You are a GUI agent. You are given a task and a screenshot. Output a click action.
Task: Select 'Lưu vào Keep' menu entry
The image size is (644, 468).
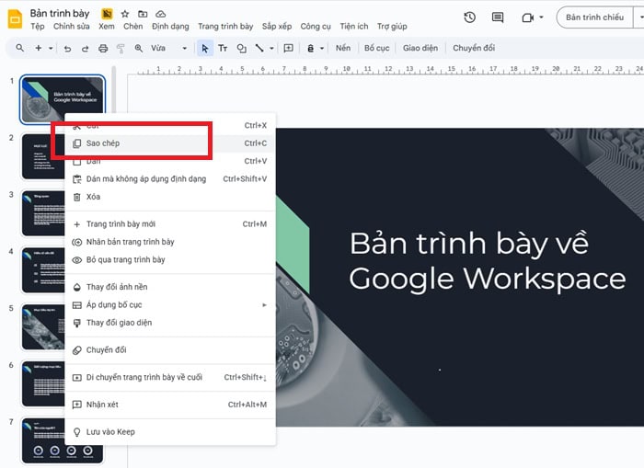tap(110, 432)
